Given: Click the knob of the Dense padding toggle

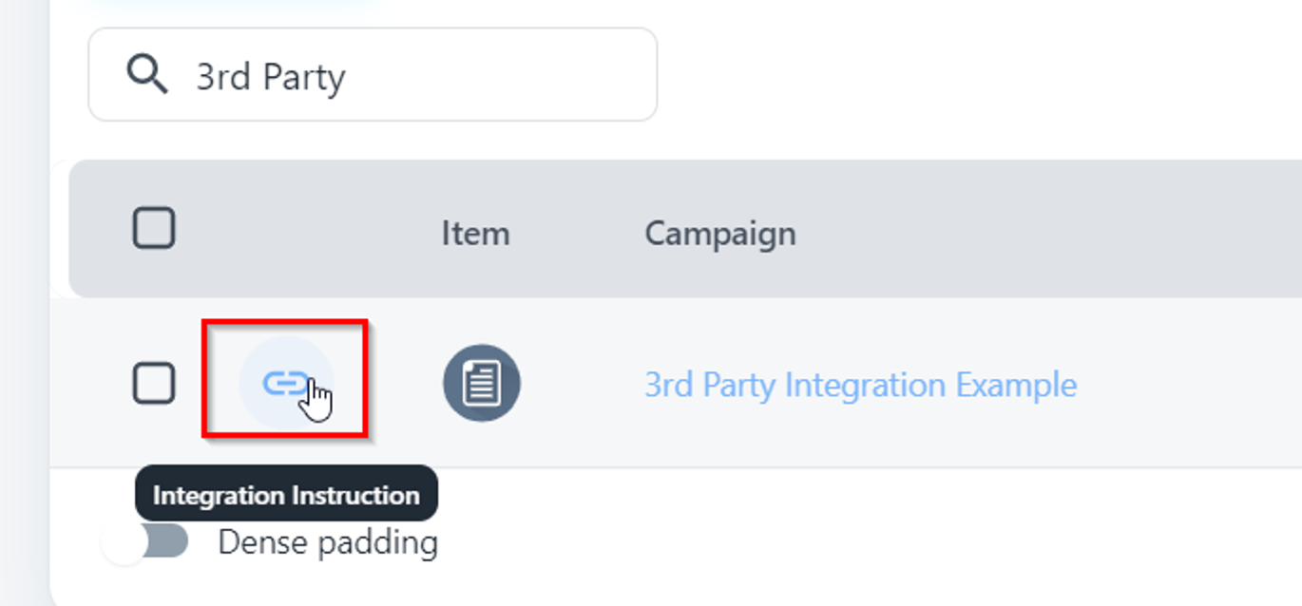Looking at the screenshot, I should tap(124, 543).
